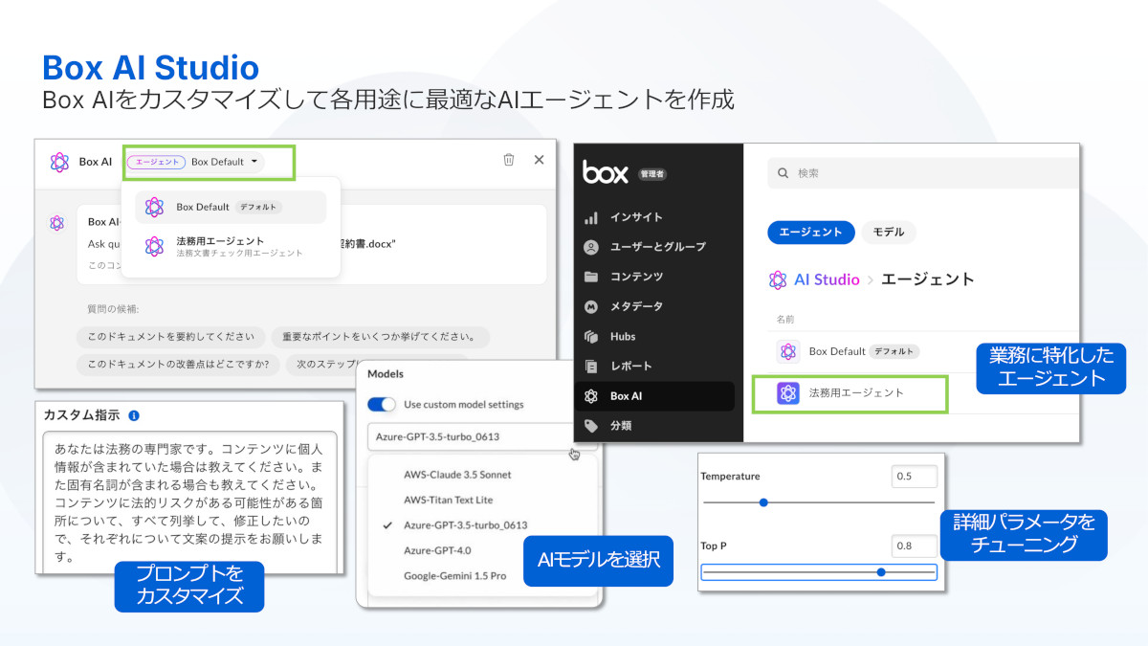This screenshot has height=646, width=1148.
Task: Click inside the カスタム指示 prompt text area
Action: point(188,502)
